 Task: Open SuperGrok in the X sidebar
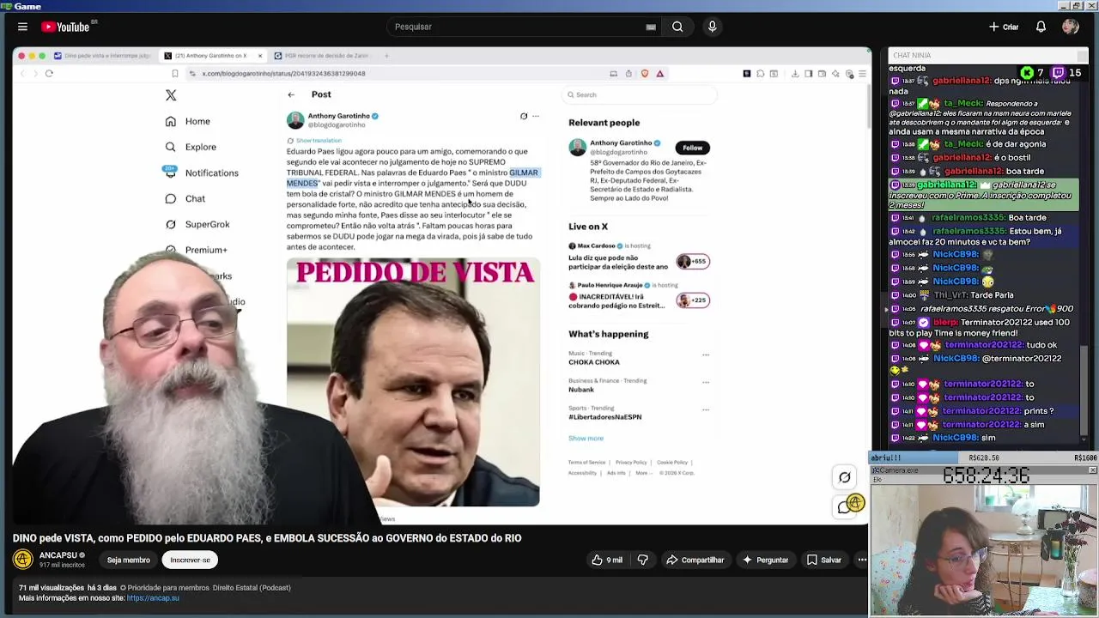tap(197, 224)
